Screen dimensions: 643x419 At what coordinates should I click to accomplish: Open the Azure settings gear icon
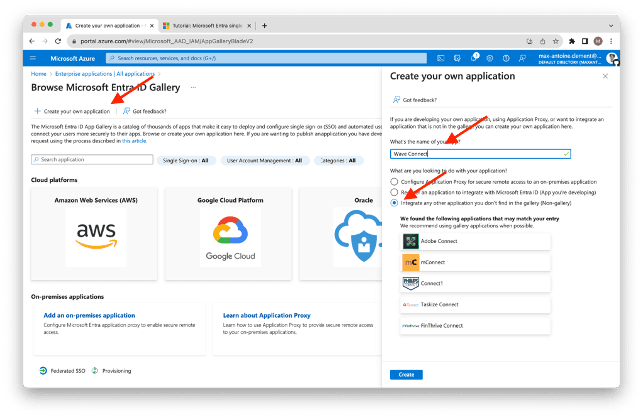490,58
